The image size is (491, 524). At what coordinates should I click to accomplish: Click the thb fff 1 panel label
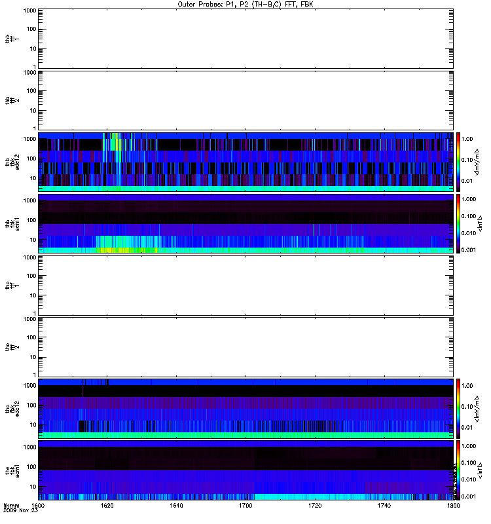coord(12,39)
